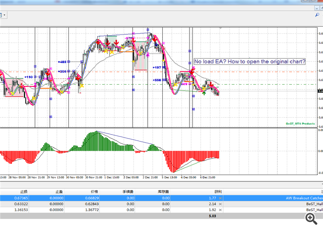Click the +197 pips label on chart

(157, 67)
